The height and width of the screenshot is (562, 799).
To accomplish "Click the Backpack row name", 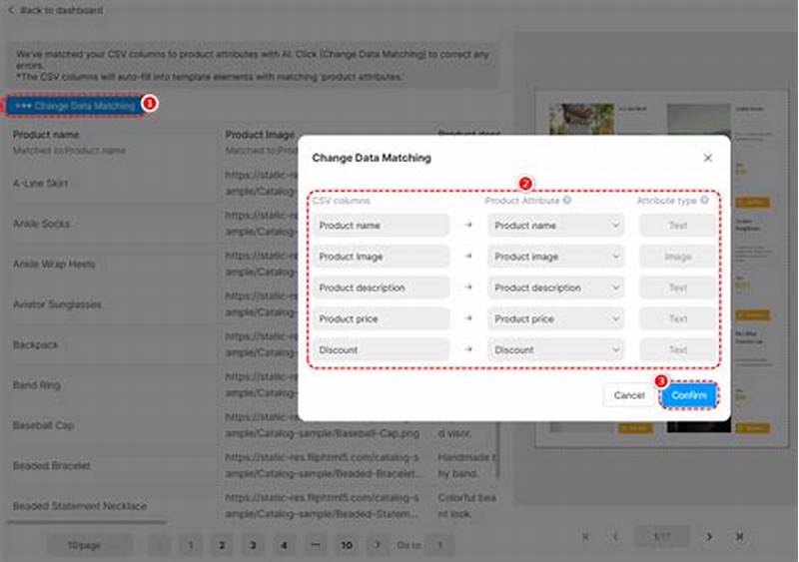I will pyautogui.click(x=36, y=344).
